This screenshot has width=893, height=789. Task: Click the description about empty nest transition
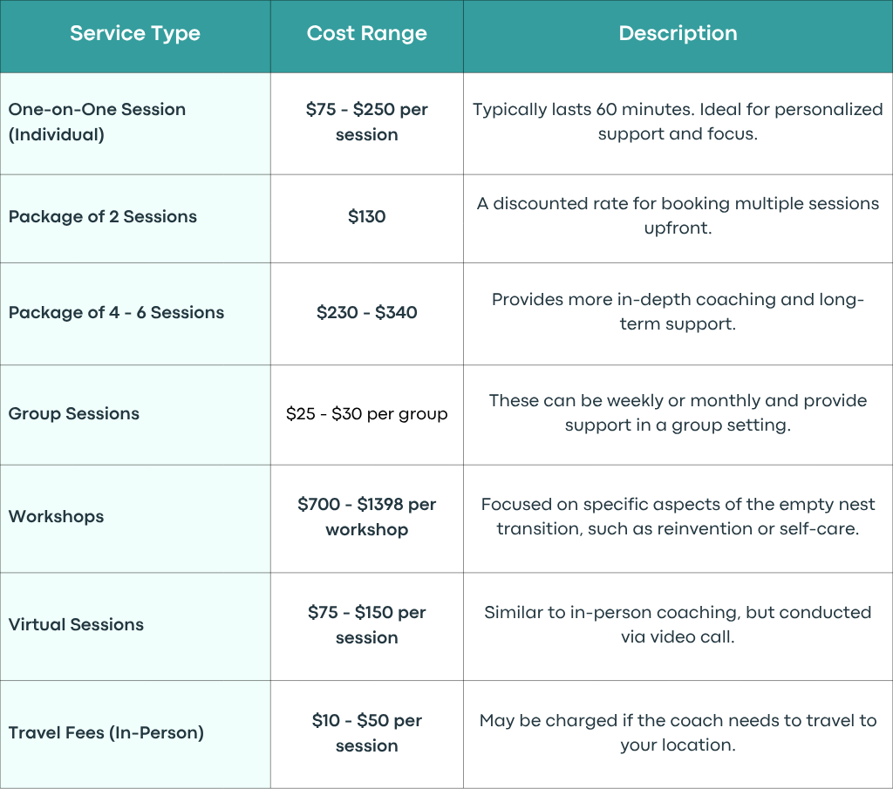coord(678,516)
